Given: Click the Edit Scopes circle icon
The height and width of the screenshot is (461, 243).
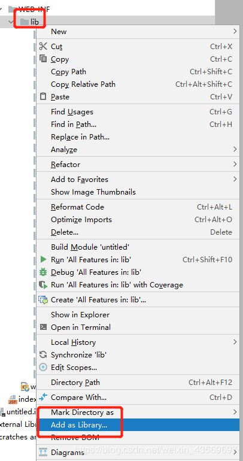Looking at the screenshot, I should point(43,367).
